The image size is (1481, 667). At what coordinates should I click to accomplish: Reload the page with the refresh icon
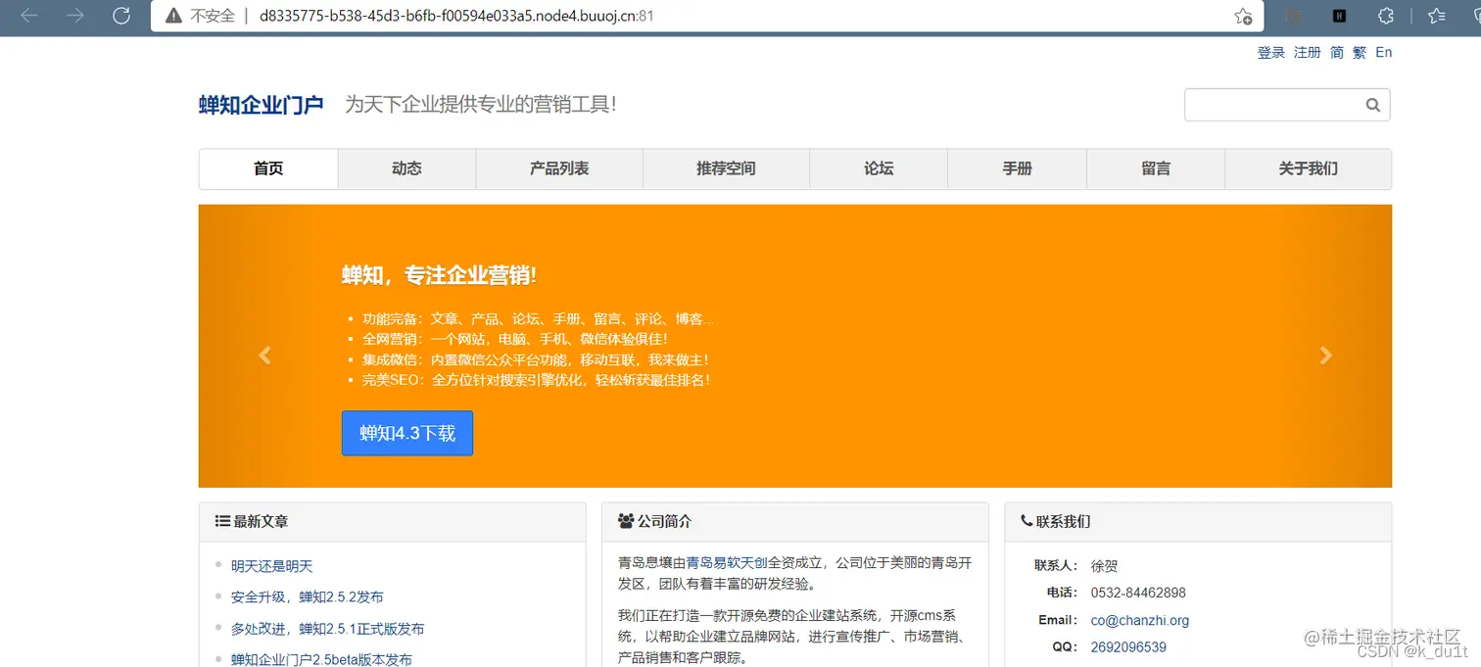(x=121, y=16)
